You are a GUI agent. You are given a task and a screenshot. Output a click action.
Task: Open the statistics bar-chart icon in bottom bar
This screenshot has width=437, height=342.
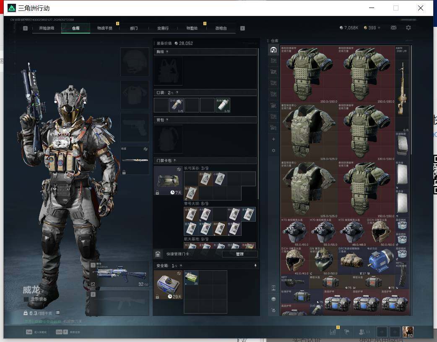click(333, 332)
